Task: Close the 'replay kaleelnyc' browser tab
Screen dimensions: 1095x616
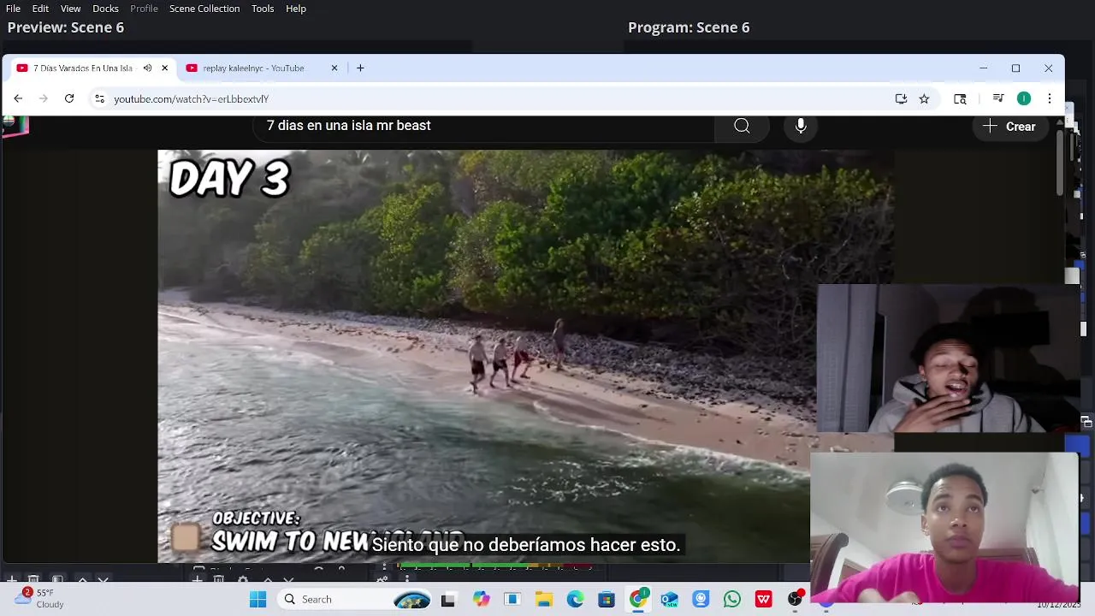Action: pos(334,68)
